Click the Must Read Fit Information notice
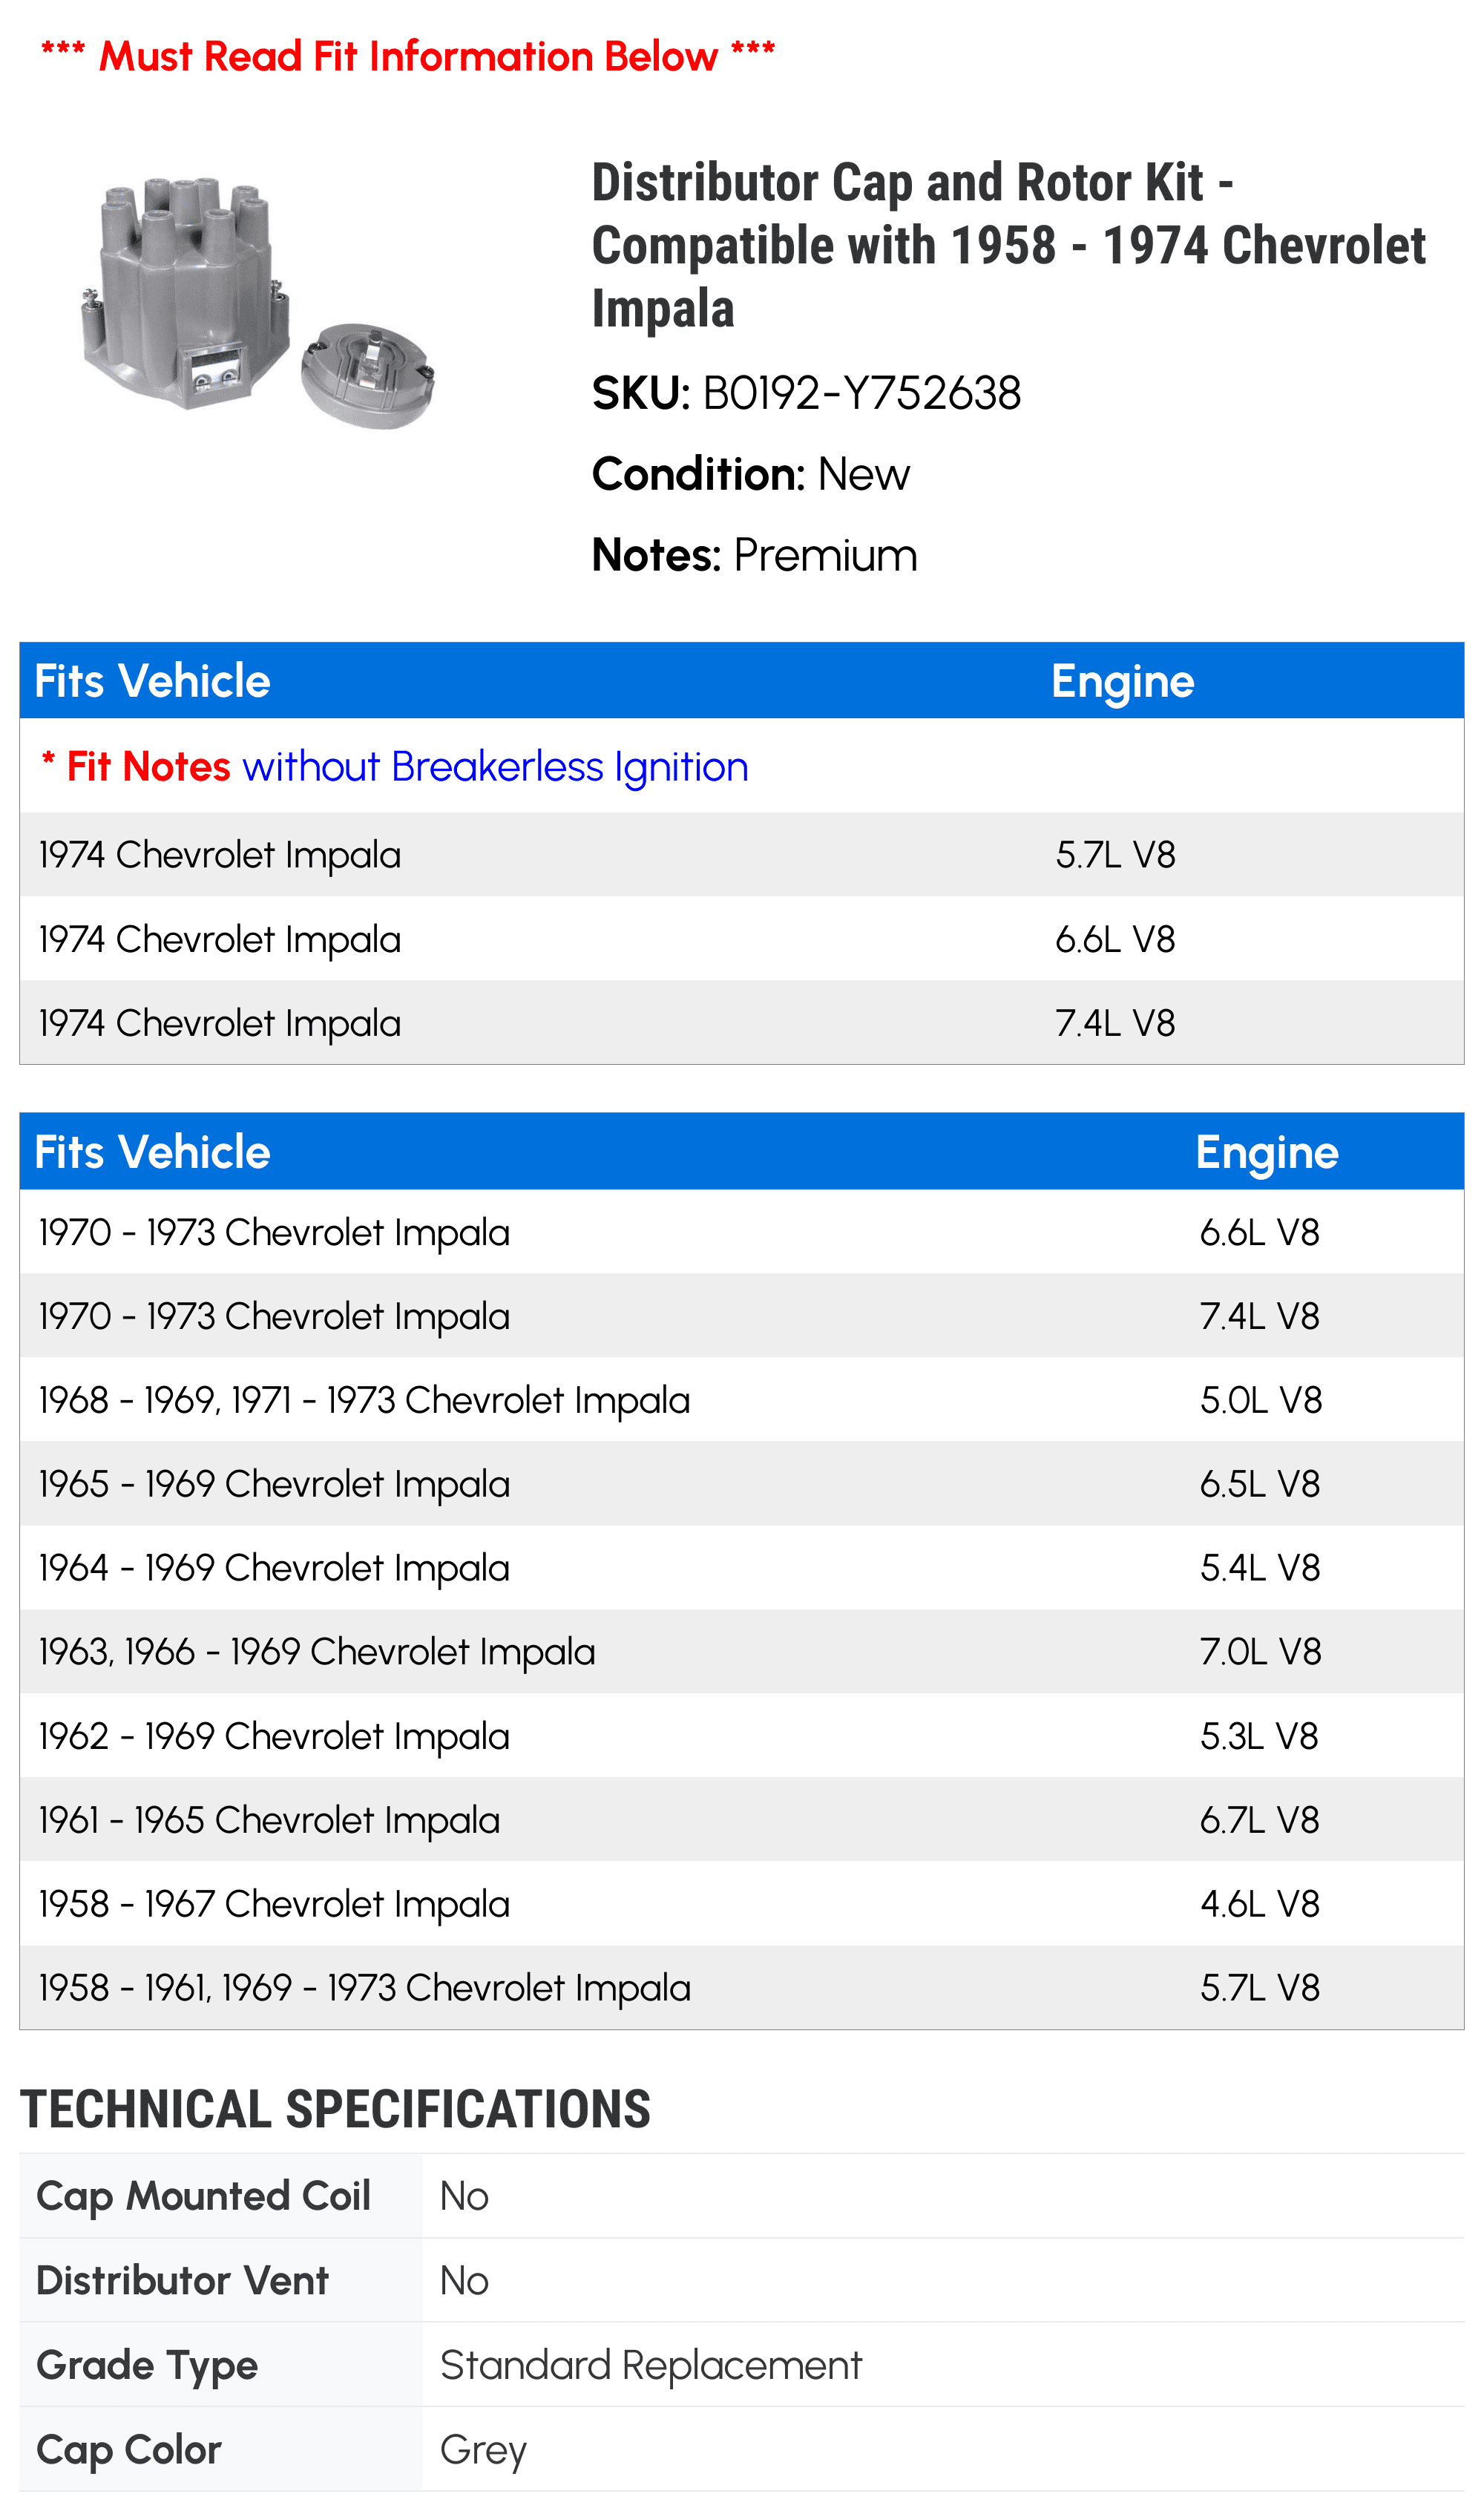Screen dimensions: 1484x2511 (408, 56)
